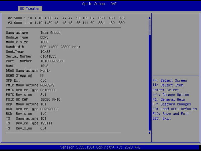Click the scrollbar down arrow
201x151 pixels.
[150, 133]
